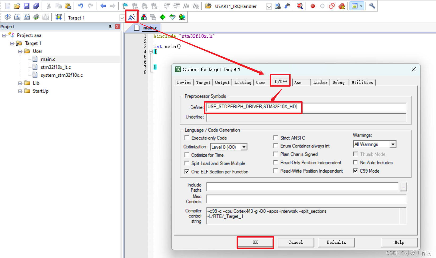
Task: Focus the Misc Controls field
Action: (306, 199)
